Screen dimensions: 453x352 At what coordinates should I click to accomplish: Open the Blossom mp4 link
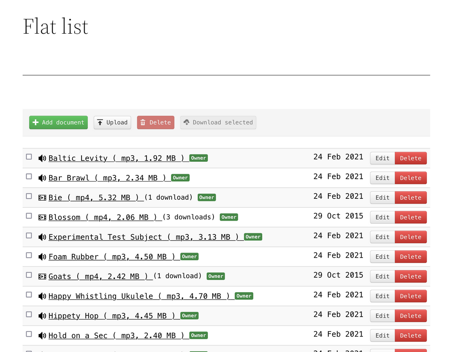(105, 217)
